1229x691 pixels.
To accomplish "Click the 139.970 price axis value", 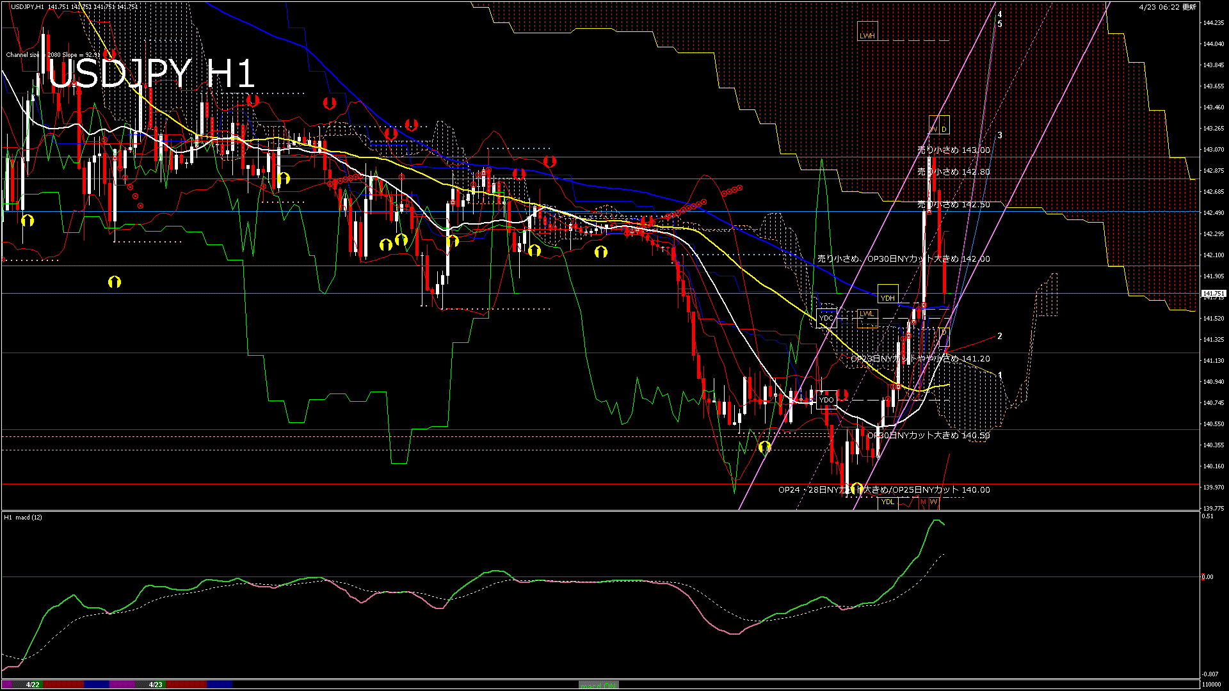I will [x=1214, y=488].
